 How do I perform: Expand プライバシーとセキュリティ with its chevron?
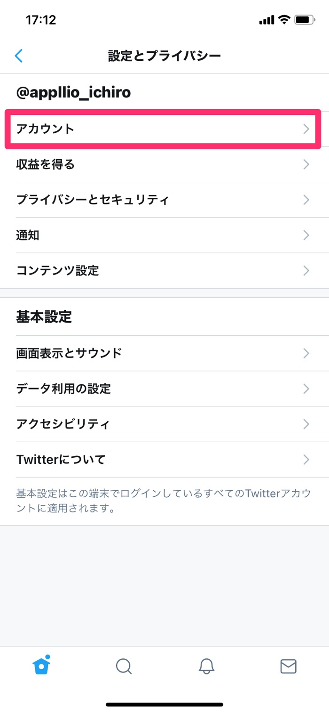coord(306,200)
